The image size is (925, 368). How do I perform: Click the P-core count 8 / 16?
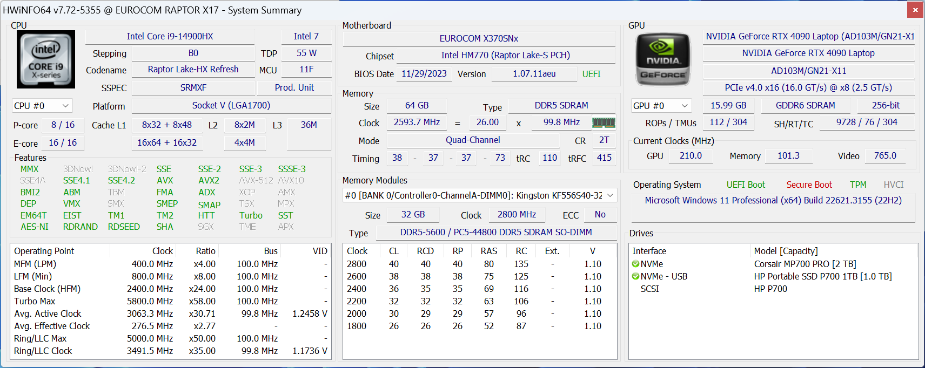pyautogui.click(x=63, y=125)
